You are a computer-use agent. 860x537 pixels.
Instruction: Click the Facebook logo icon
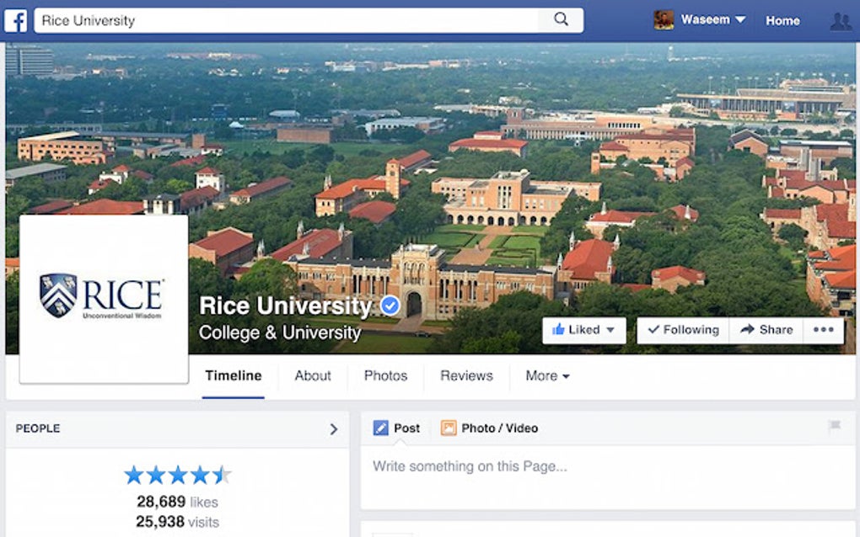point(15,20)
